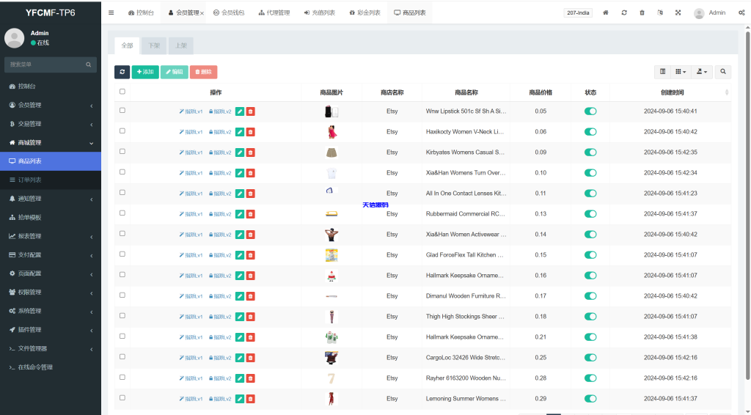Click green edit icon for Thigh High Stockings row

(240, 317)
